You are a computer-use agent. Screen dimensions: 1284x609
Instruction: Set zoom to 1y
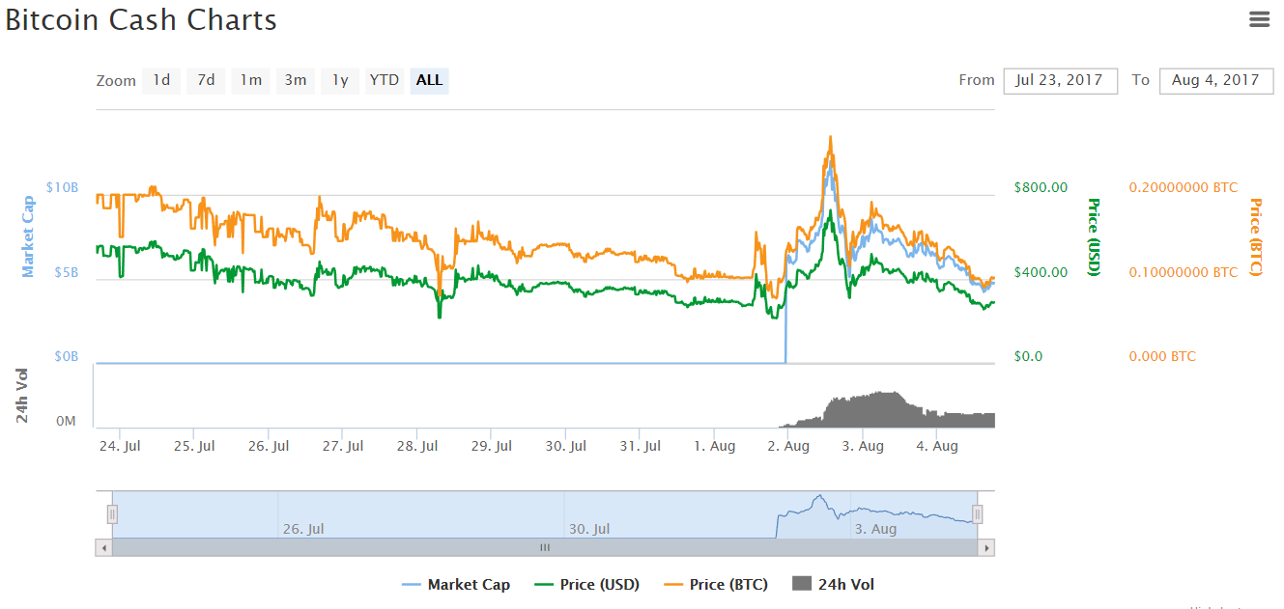coord(340,80)
